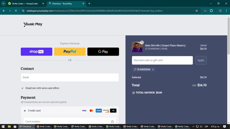Click the SUMMER40 tag icon chip
The width and height of the screenshot is (230, 129).
click(x=135, y=70)
